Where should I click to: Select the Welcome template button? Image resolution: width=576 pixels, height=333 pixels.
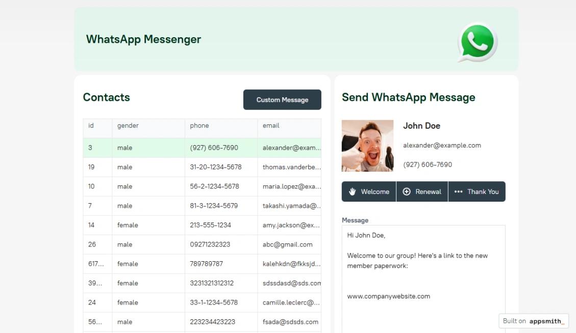click(369, 191)
